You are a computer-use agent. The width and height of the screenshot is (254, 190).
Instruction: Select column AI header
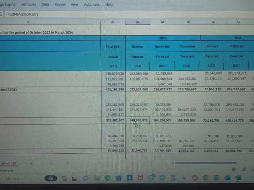click(x=188, y=22)
